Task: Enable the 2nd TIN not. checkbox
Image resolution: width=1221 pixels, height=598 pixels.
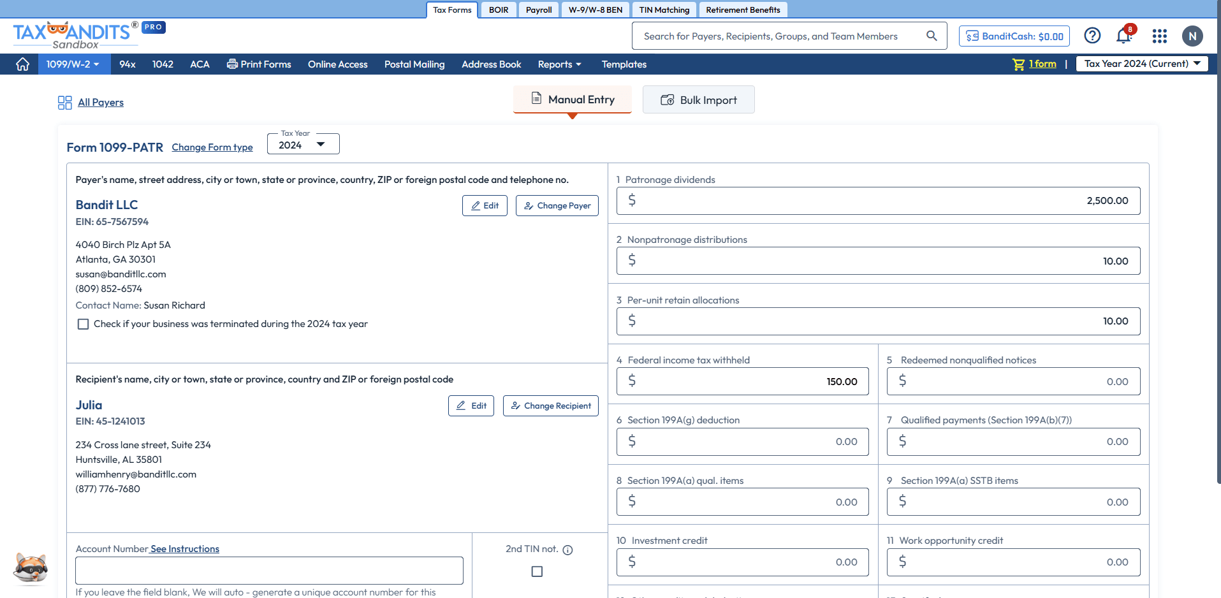Action: click(536, 572)
